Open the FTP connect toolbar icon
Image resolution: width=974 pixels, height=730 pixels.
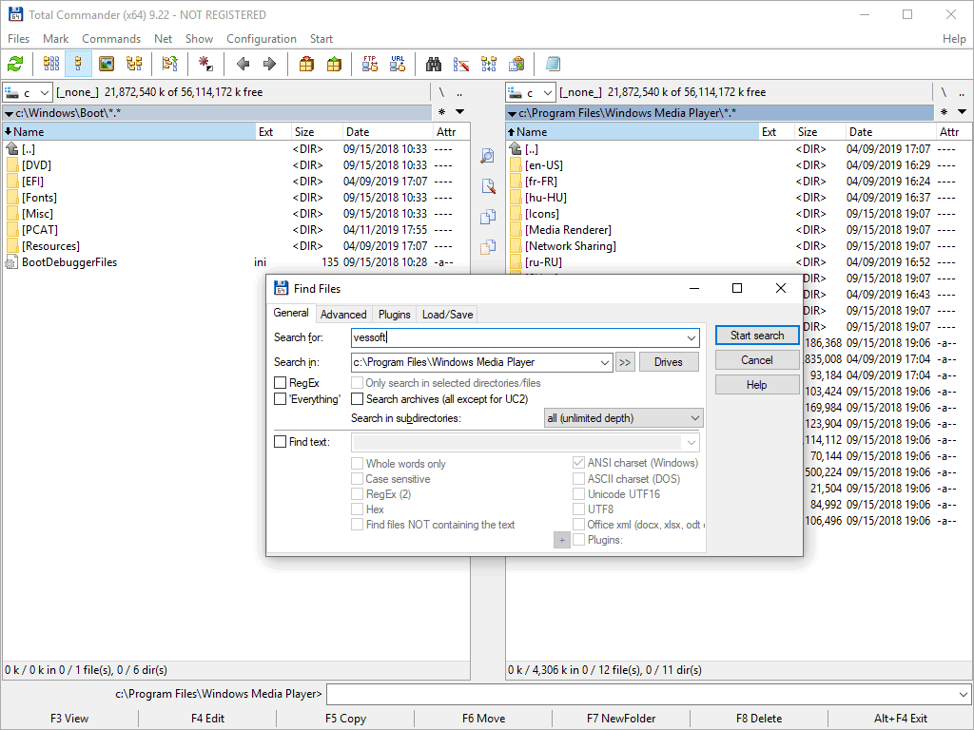pyautogui.click(x=370, y=64)
